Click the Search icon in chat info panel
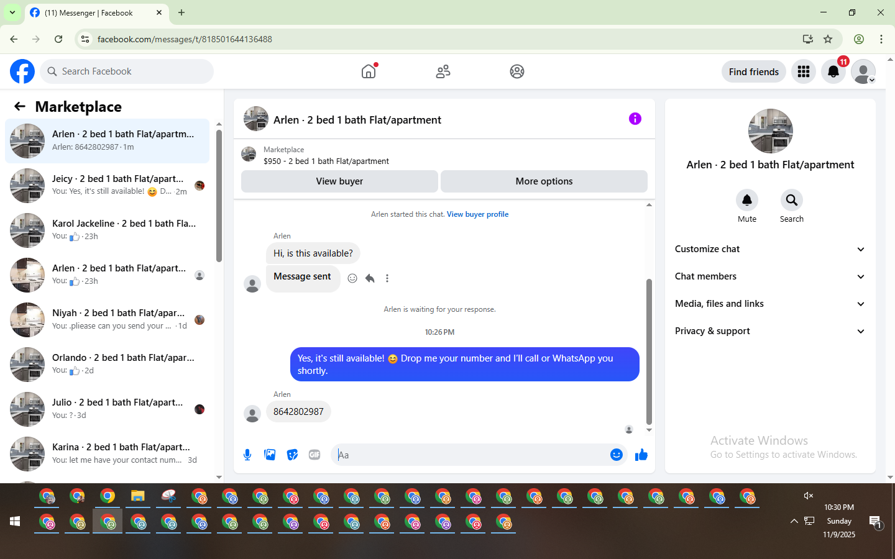This screenshot has width=895, height=559. pos(792,200)
